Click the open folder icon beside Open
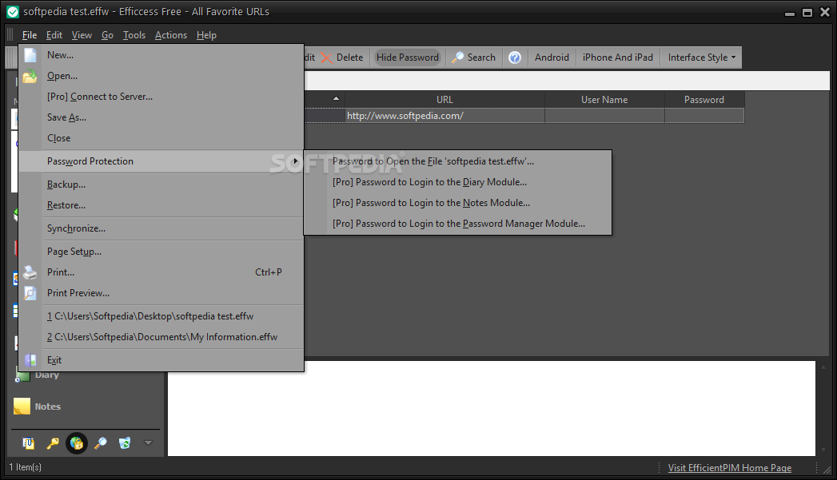 [30, 76]
